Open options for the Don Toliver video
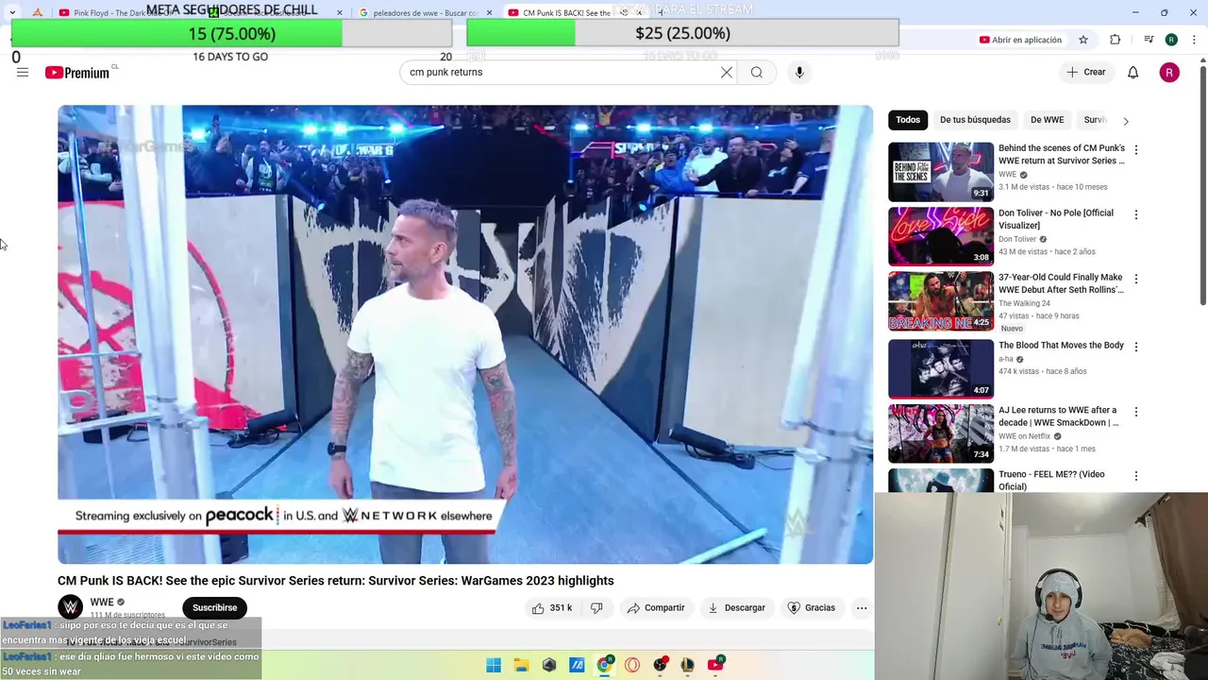1208x680 pixels. coord(1136,214)
